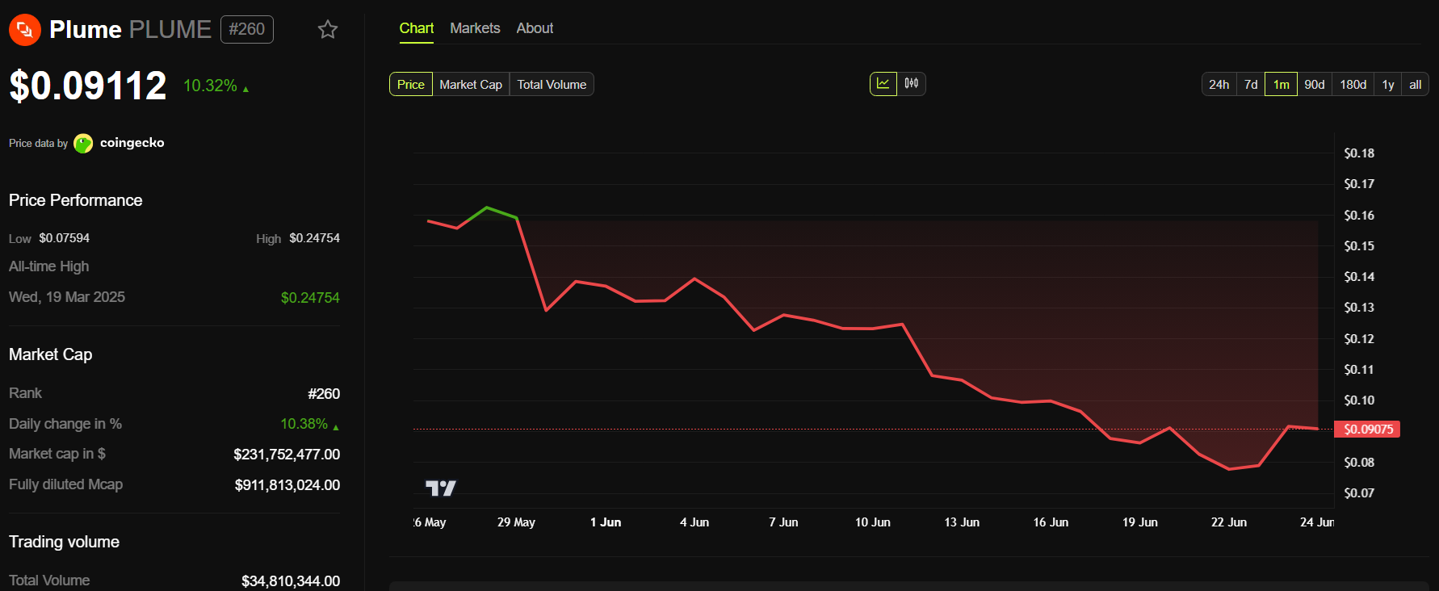1439x591 pixels.
Task: Click the 29 May axis label
Action: pyautogui.click(x=516, y=522)
